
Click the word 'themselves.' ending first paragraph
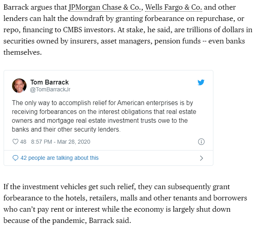(23, 52)
